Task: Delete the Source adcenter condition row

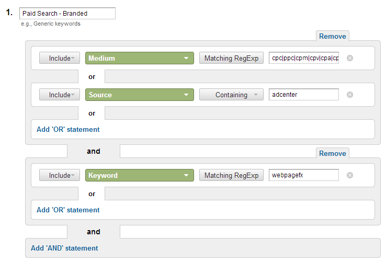Action: pos(350,95)
